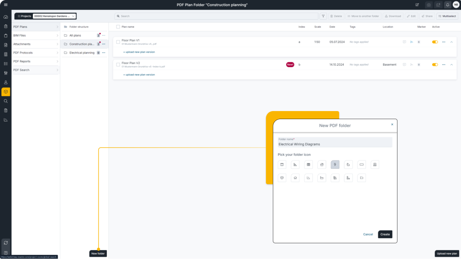The image size is (461, 259).
Task: Pick the house folder icon
Action: tap(295, 178)
